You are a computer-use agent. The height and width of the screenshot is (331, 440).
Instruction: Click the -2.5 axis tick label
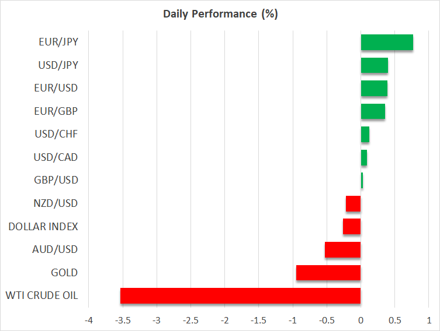coord(190,321)
